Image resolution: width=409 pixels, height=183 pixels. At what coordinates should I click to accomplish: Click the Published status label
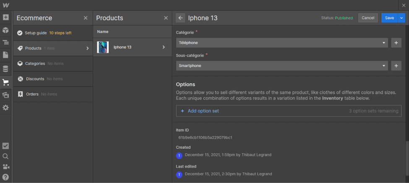click(x=344, y=18)
